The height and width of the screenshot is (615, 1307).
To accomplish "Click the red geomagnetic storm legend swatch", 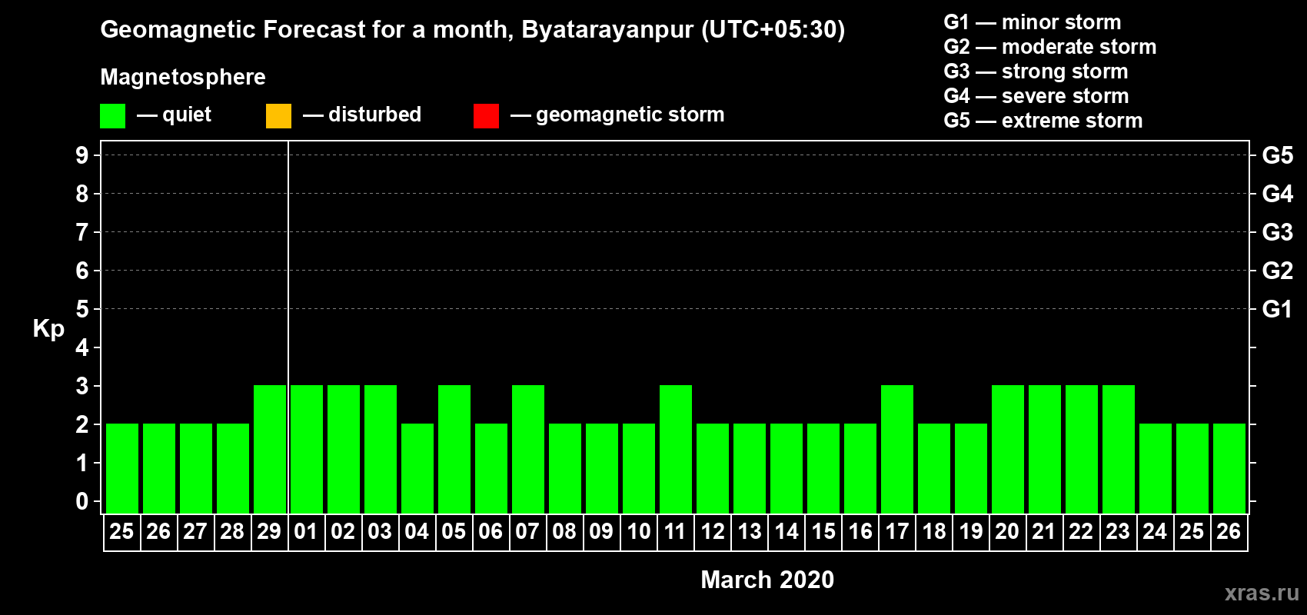I will (x=486, y=116).
